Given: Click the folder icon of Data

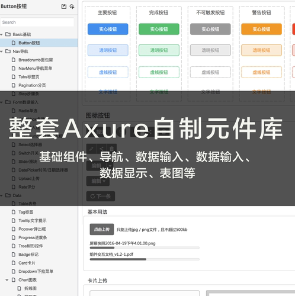Looking at the screenshot, I should pos(8,195).
